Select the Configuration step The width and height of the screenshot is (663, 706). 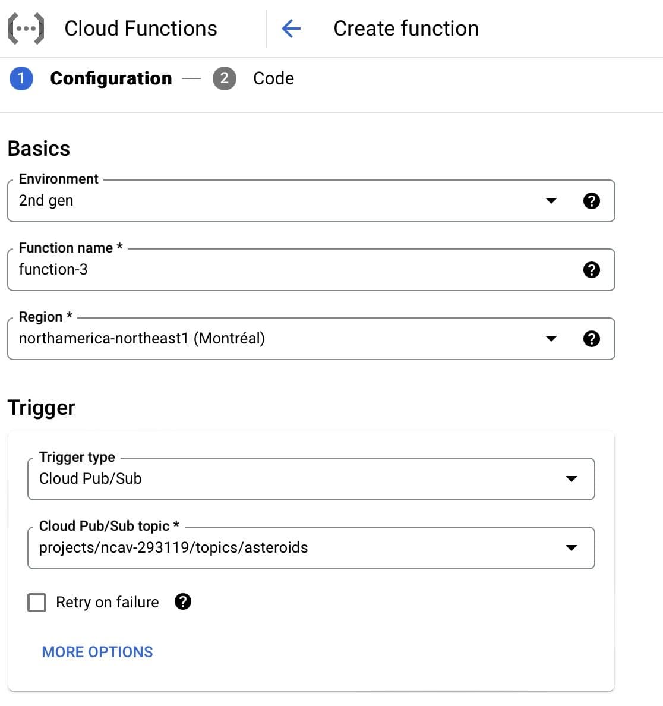tap(111, 78)
